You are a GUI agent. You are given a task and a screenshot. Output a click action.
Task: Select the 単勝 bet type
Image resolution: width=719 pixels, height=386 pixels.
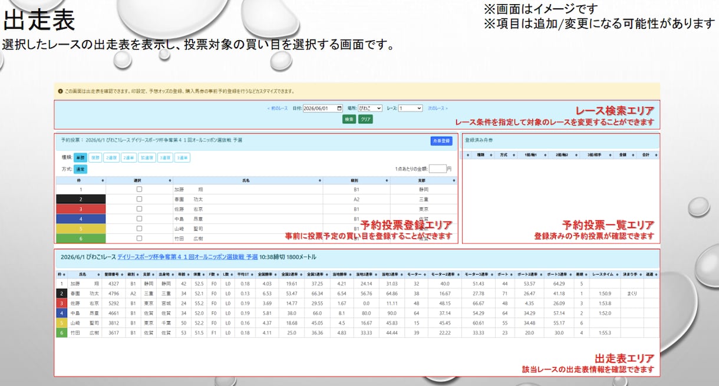pos(80,157)
